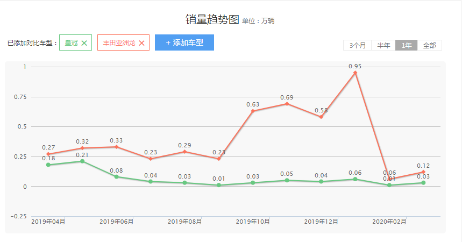This screenshot has height=242, width=462.
Task: Click the red 0.58 data point
Action: point(321,117)
